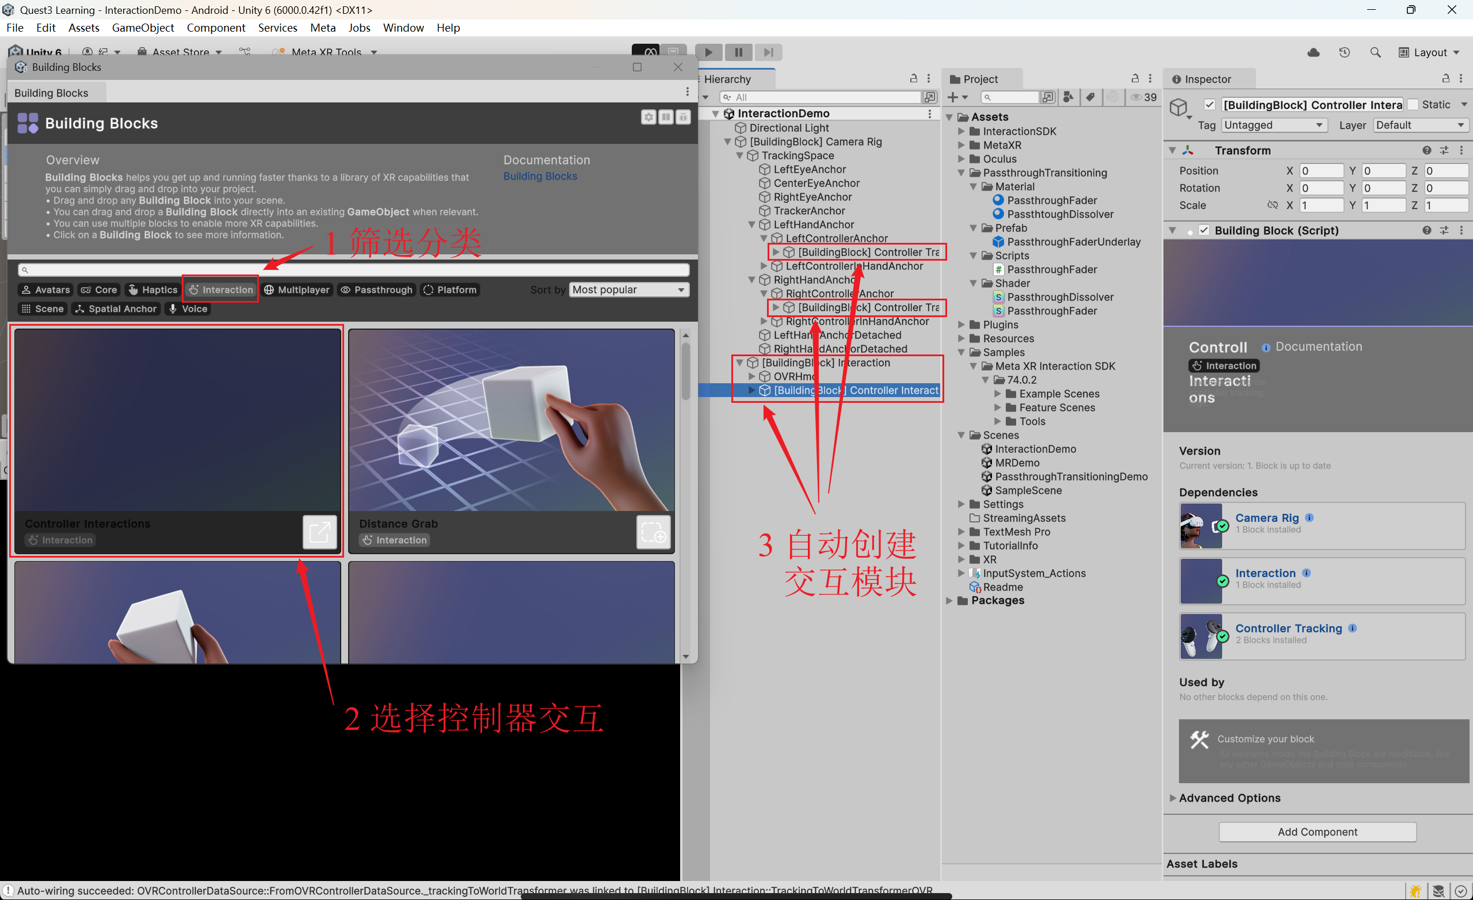Click the Position X value field

[1321, 171]
